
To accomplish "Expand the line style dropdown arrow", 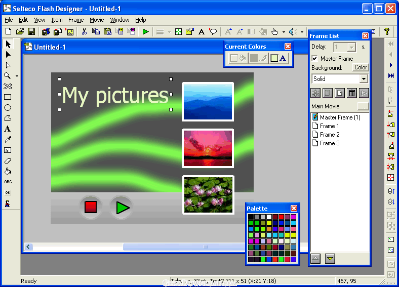I will 169,32.
